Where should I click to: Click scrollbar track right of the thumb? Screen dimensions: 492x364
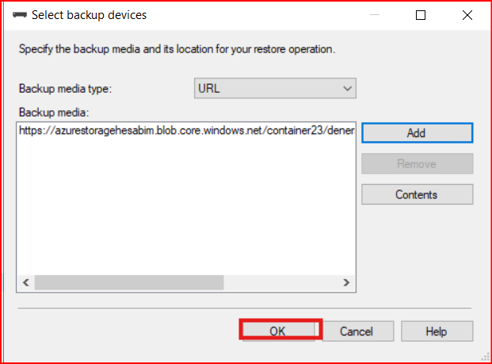[x=281, y=282]
